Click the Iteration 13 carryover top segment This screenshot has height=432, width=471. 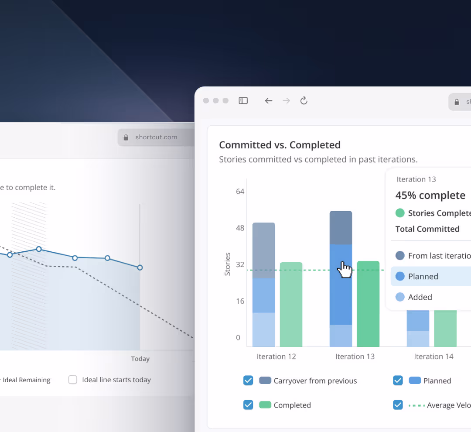[341, 228]
